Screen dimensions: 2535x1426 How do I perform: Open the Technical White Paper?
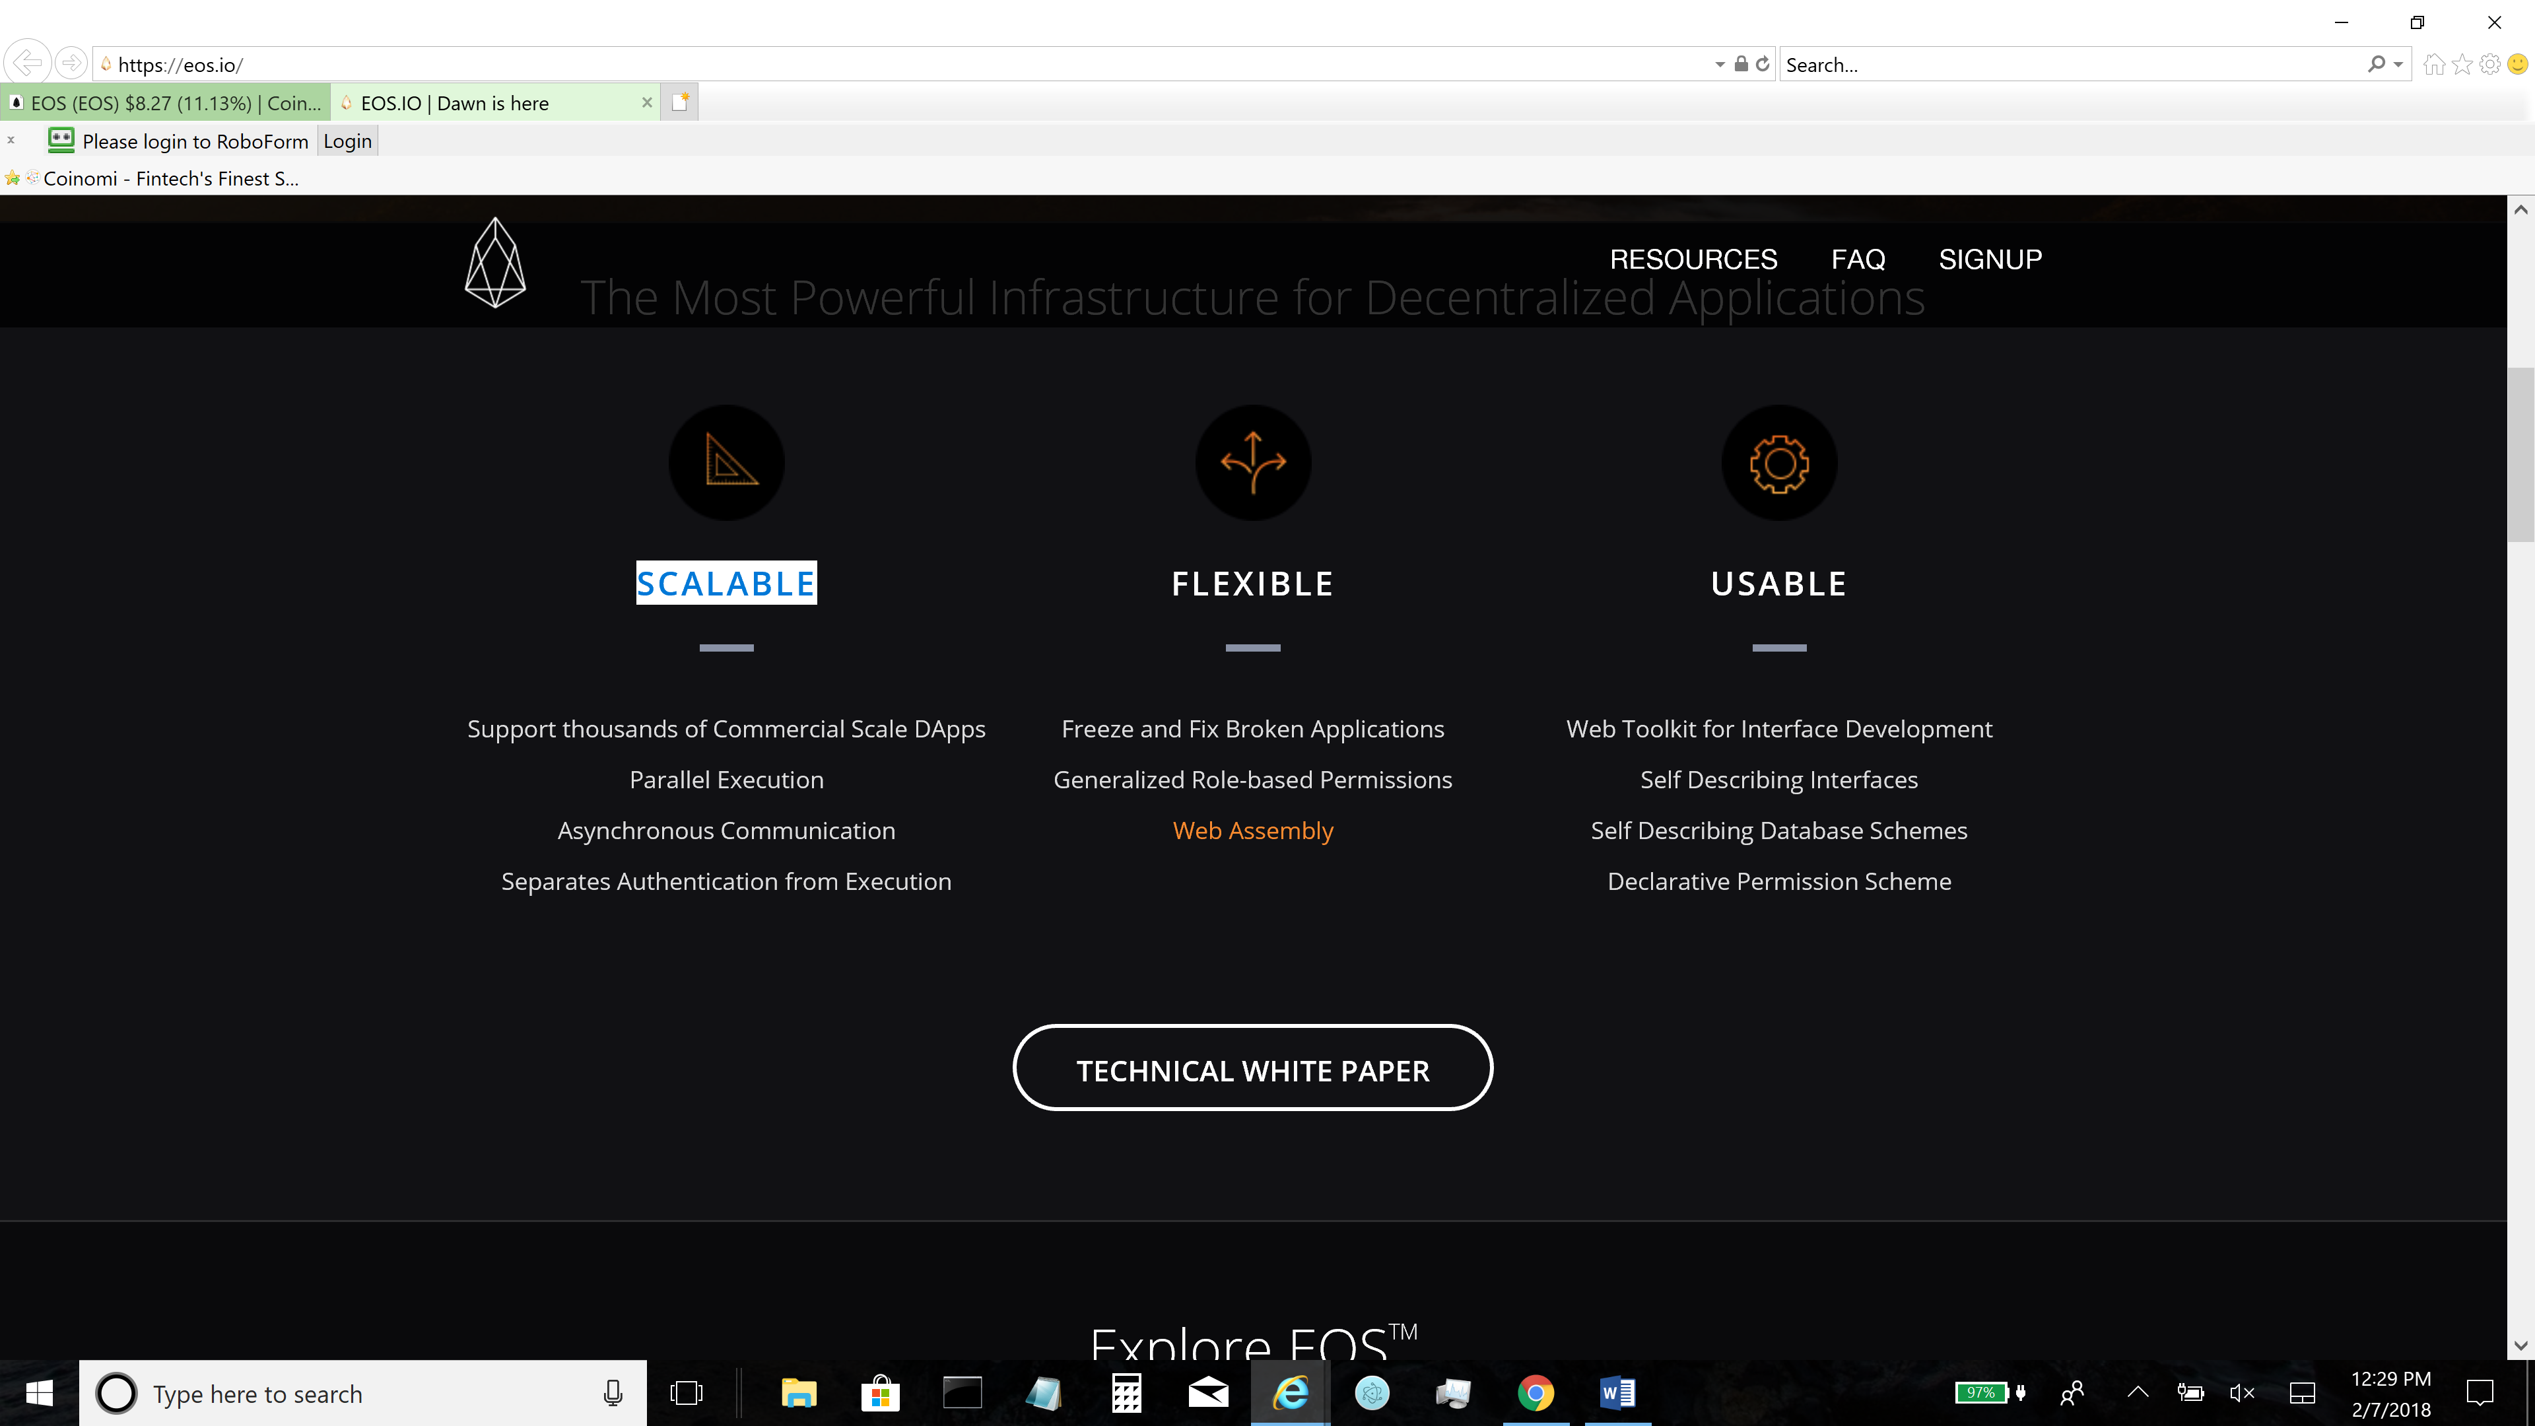(x=1252, y=1068)
